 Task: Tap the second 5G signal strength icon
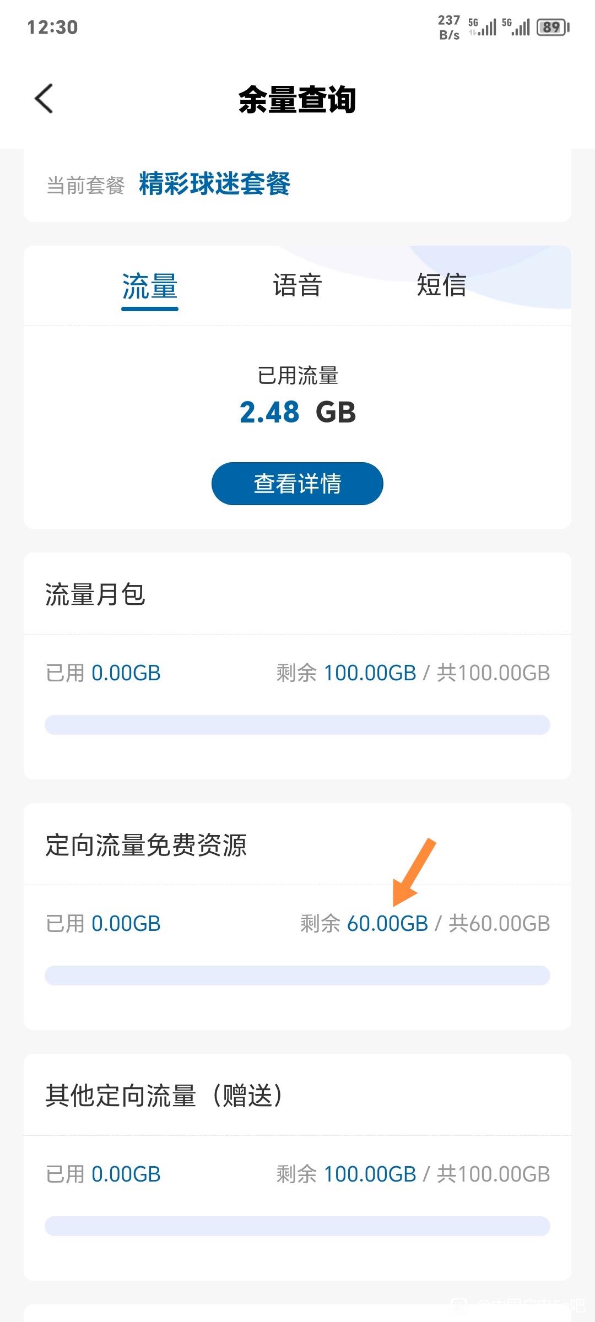click(x=516, y=26)
